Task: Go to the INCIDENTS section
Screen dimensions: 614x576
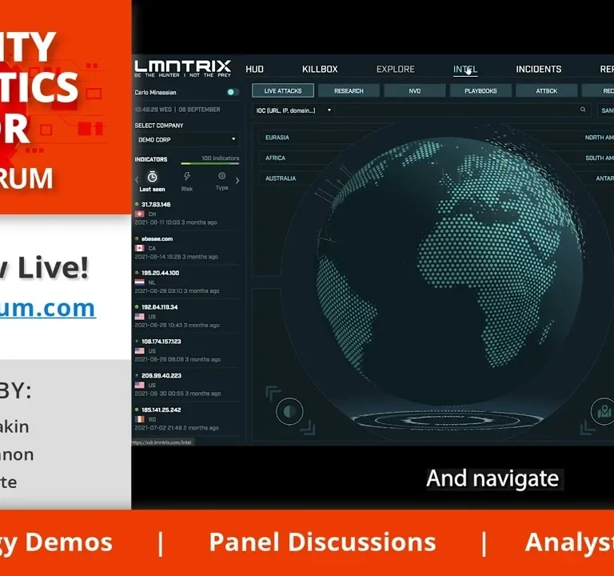Action: click(538, 70)
